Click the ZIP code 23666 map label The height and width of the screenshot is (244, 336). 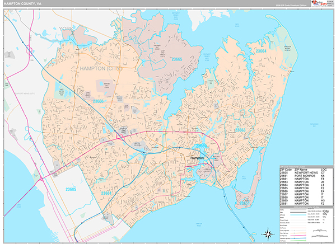pos(98,101)
